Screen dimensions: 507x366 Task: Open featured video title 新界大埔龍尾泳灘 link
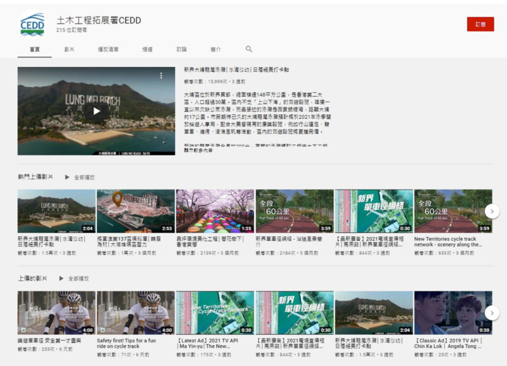[236, 69]
